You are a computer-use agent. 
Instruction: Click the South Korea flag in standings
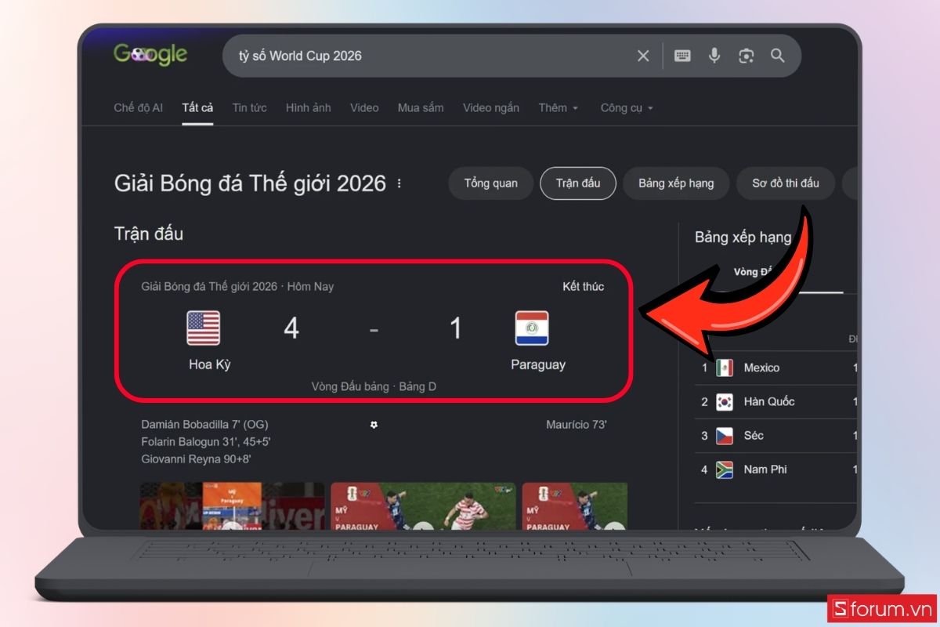coord(725,401)
